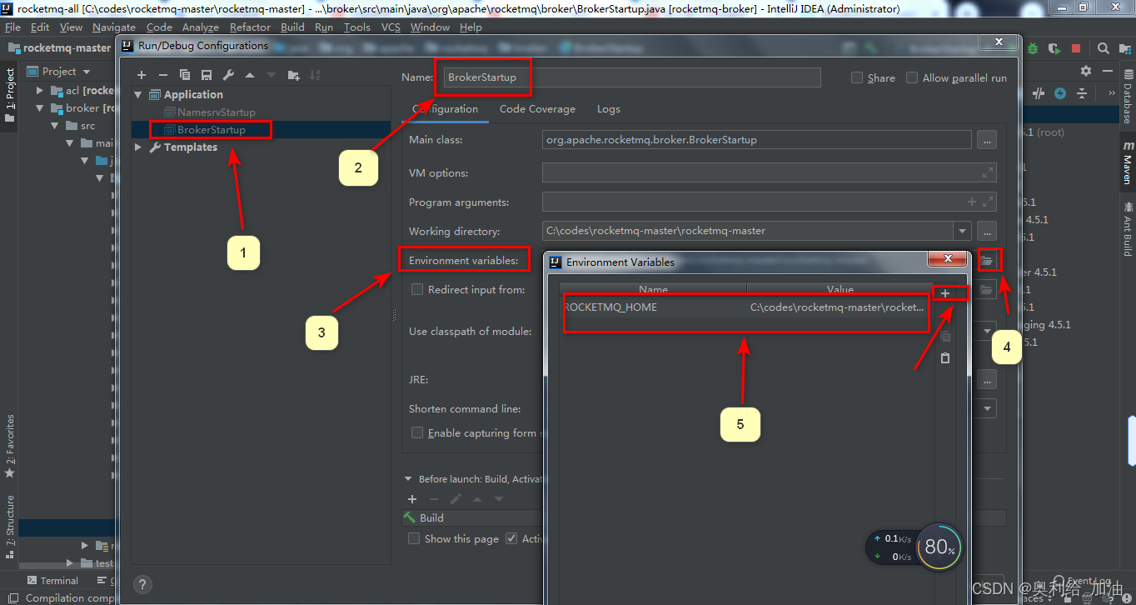Toggle offline mode icon in Maven toolbar
Screen dimensions: 1136x605
coord(1039,93)
